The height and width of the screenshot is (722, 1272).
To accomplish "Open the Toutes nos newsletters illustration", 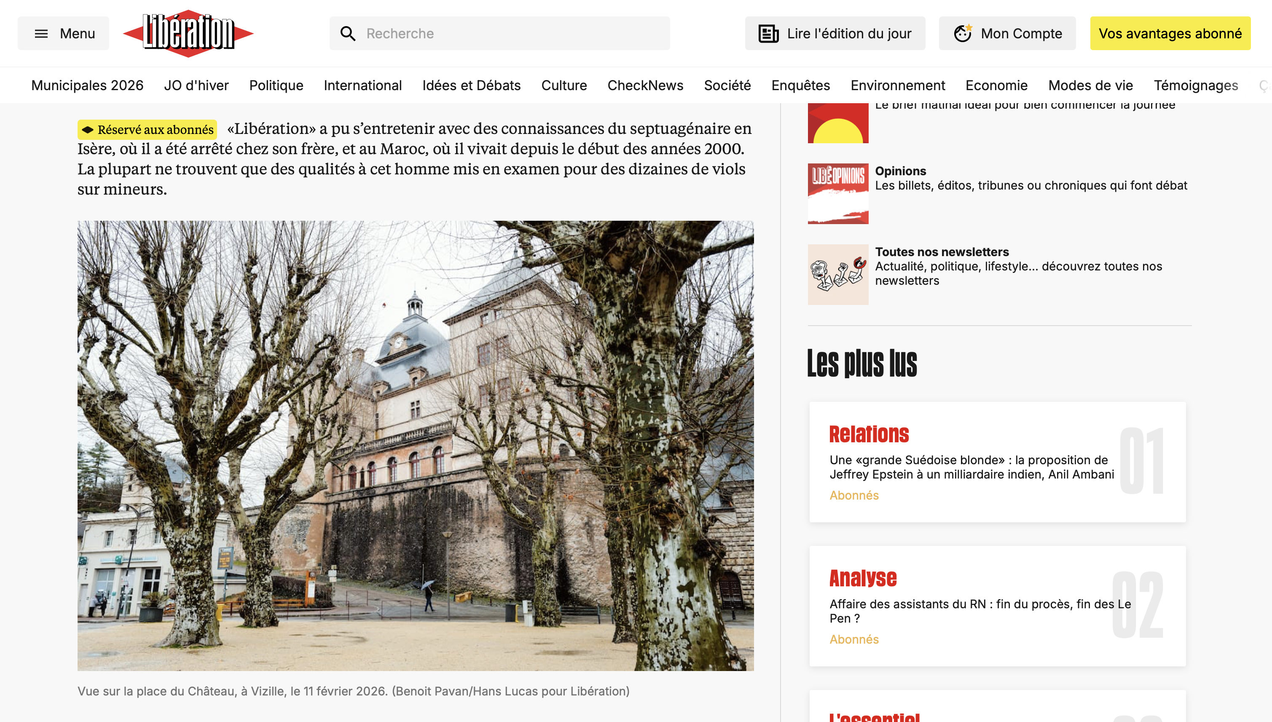I will tap(838, 274).
